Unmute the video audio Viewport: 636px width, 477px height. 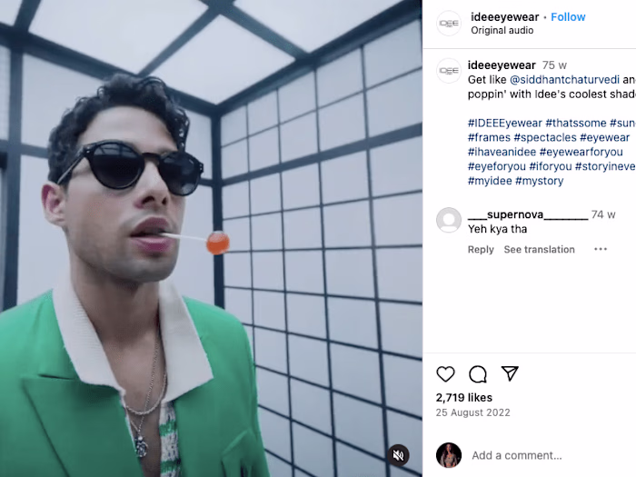pyautogui.click(x=398, y=455)
